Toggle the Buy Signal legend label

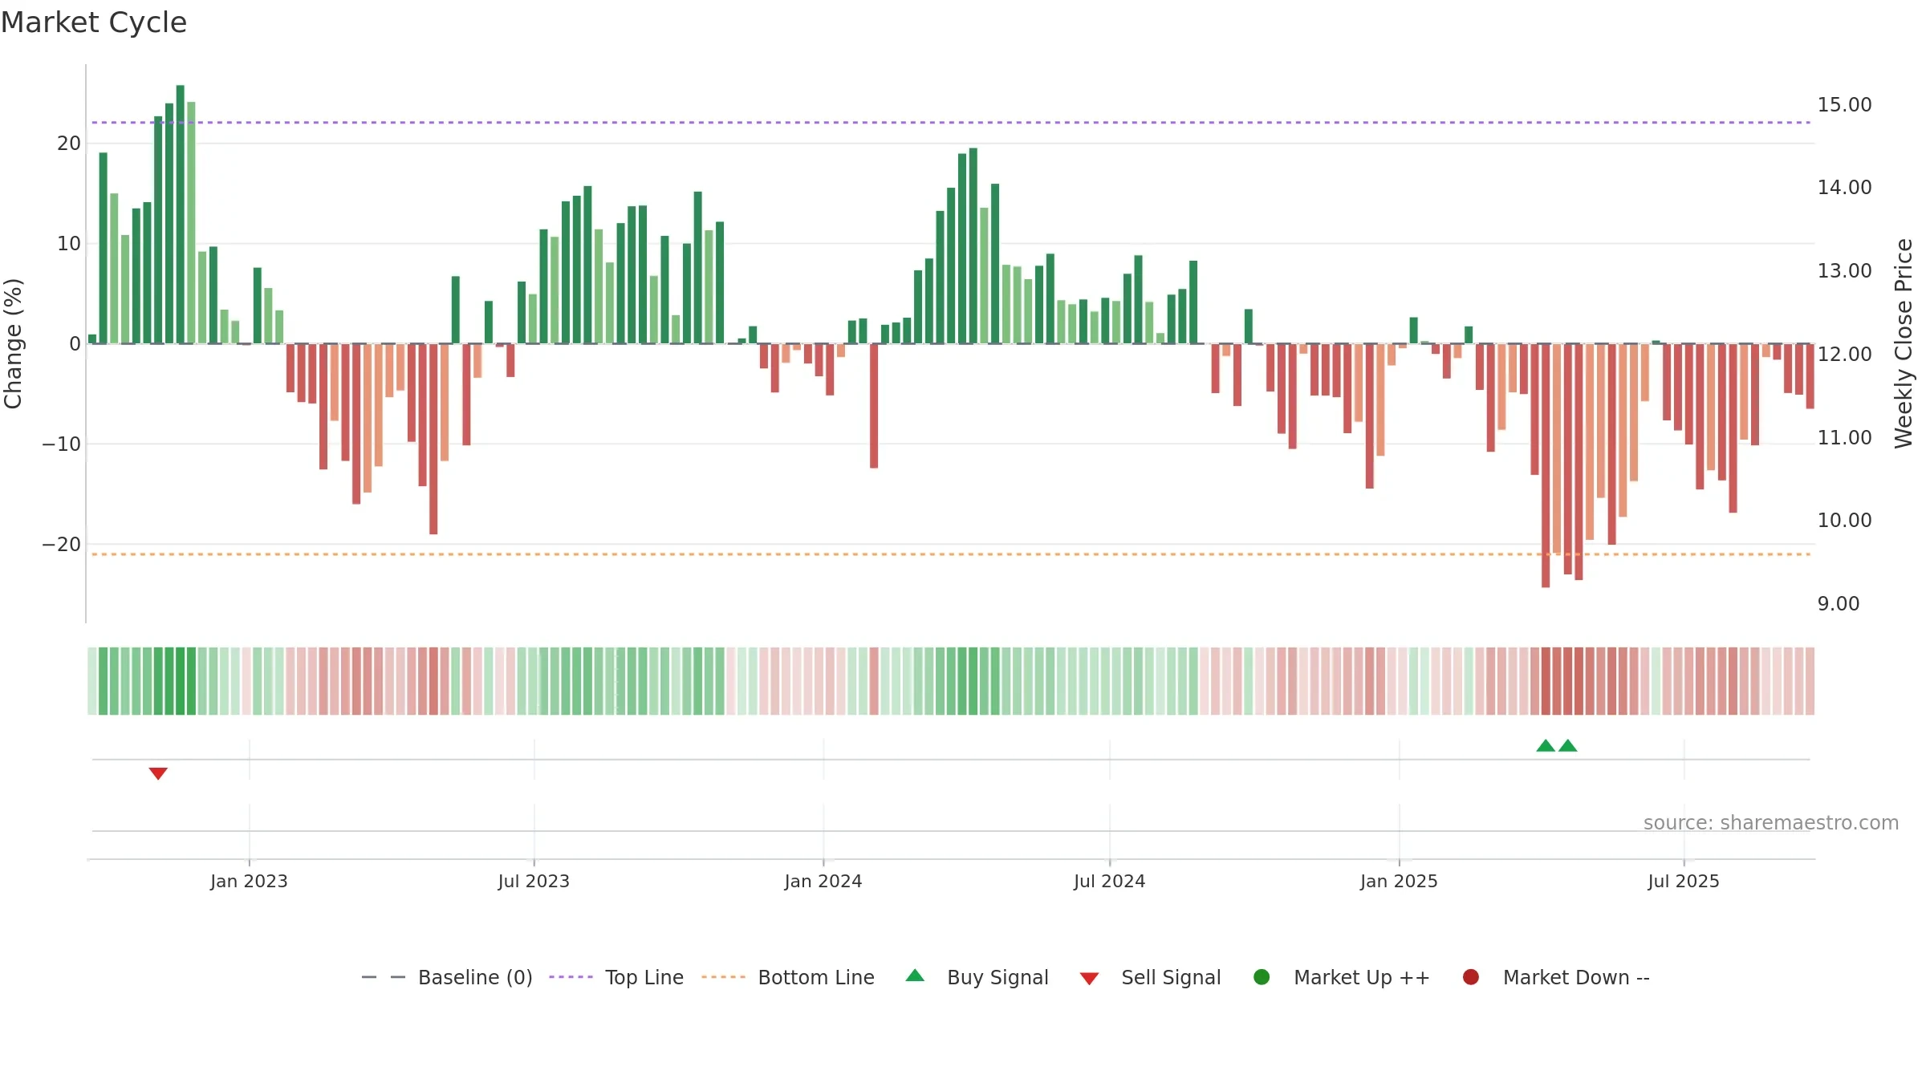point(998,977)
